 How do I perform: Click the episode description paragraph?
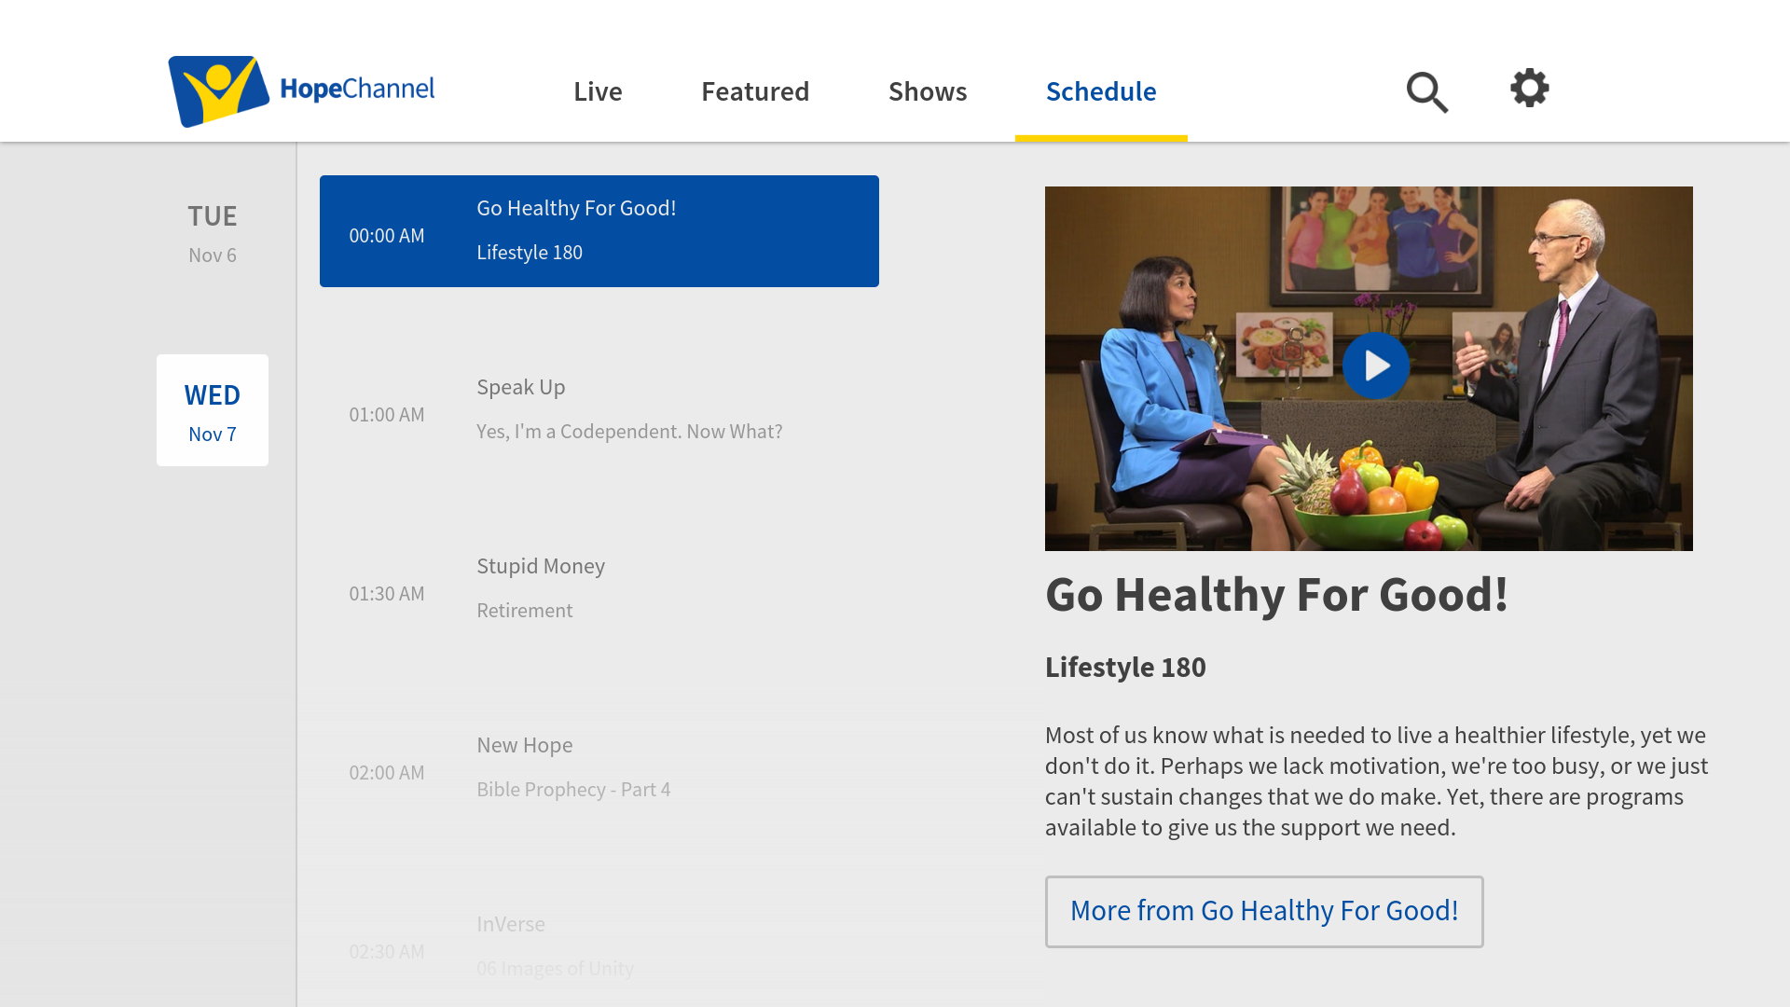tap(1375, 781)
